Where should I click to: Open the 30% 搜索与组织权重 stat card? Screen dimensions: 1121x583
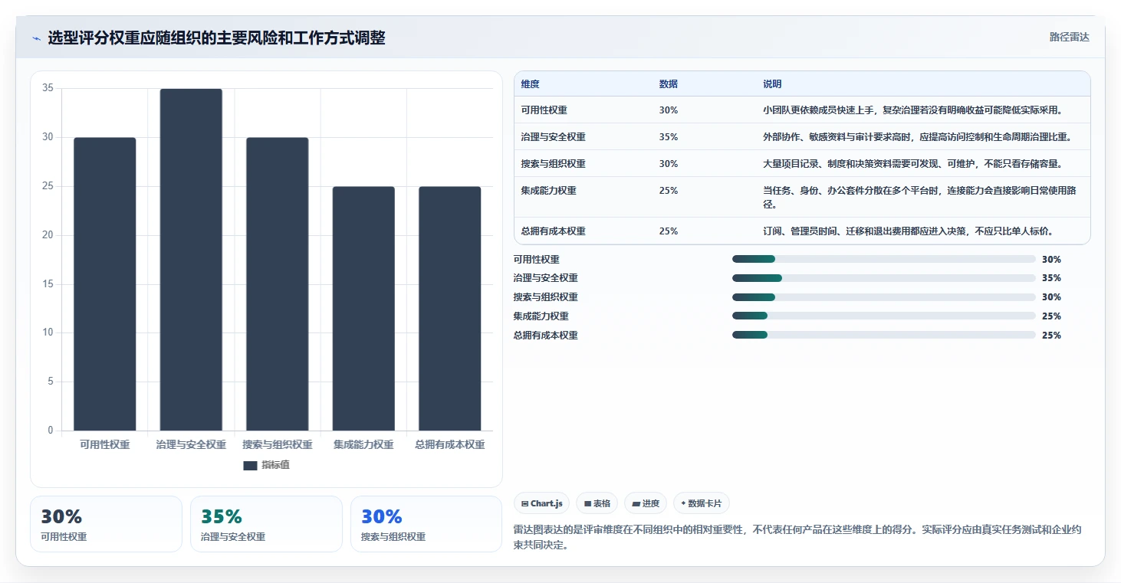[x=426, y=524]
